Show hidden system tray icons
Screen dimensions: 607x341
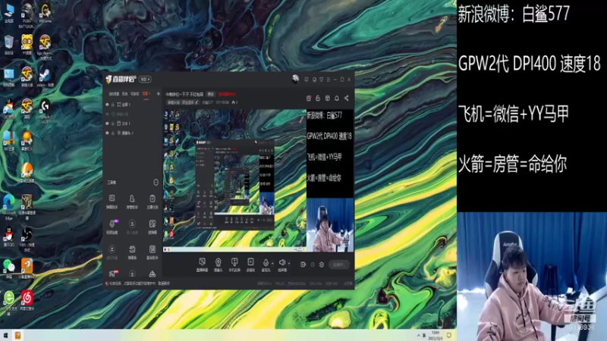click(x=418, y=335)
